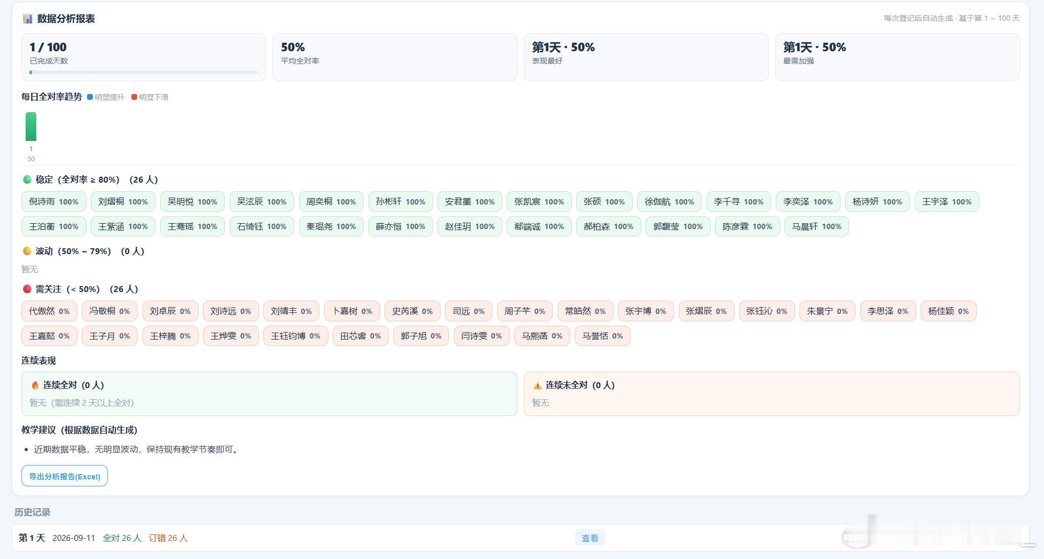
Task: Select student chip 代傲然 0%
Action: (x=50, y=311)
